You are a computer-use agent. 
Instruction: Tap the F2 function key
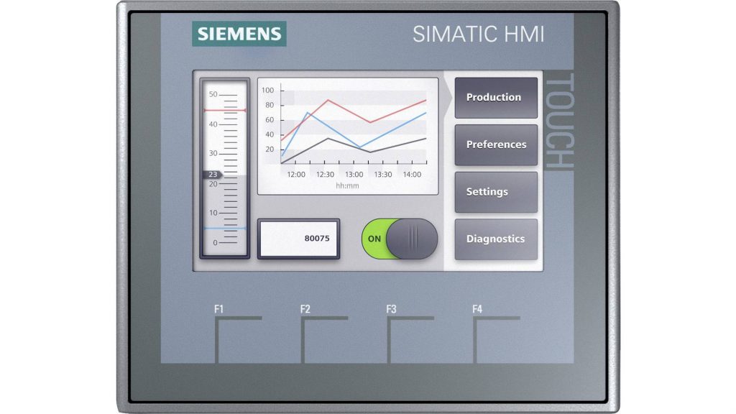tap(324, 339)
